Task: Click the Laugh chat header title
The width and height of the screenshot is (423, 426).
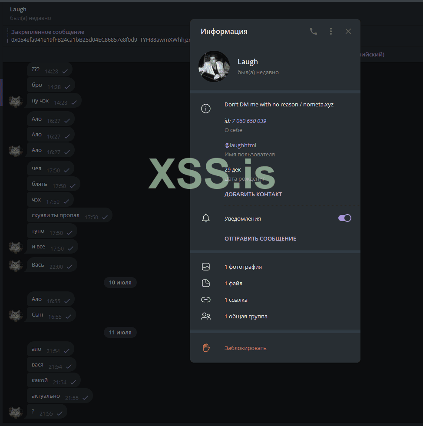Action: (18, 10)
